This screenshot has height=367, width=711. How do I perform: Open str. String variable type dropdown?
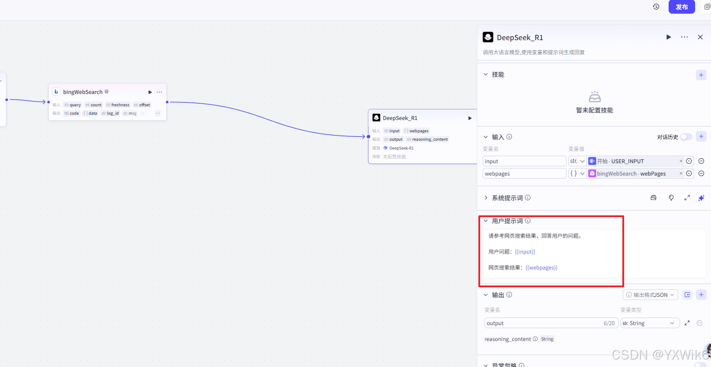click(x=650, y=323)
